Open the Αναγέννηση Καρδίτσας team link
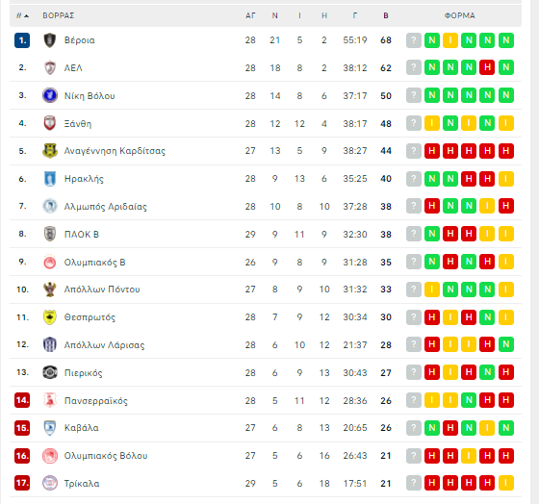 coord(115,151)
